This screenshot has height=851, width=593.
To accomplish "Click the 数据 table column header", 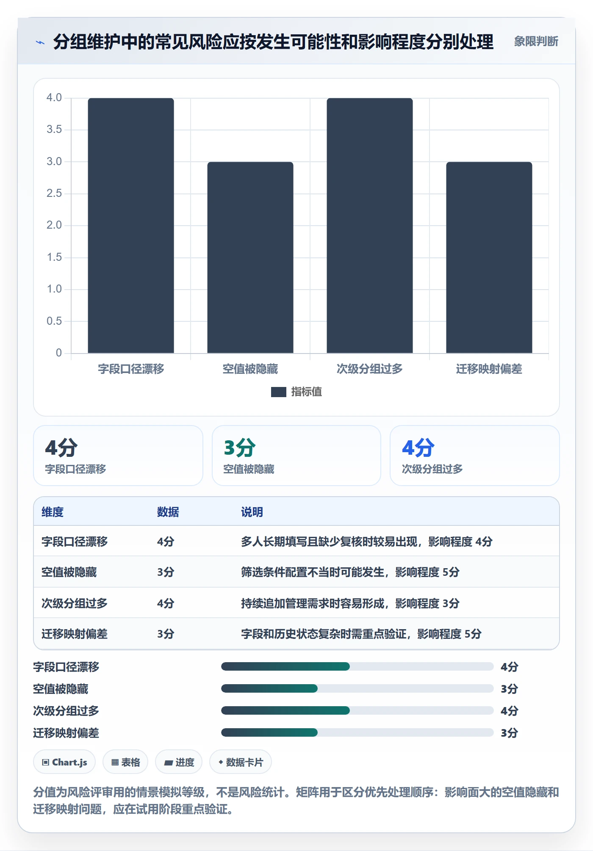I will (x=168, y=512).
